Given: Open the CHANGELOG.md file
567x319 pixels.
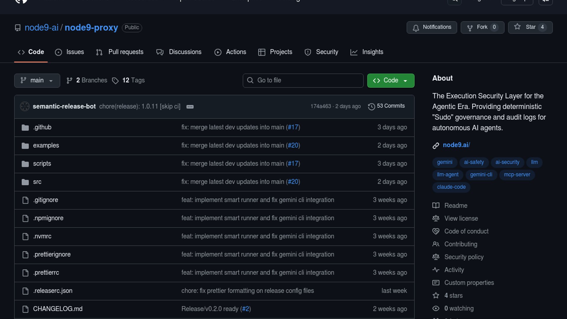Looking at the screenshot, I should (x=58, y=309).
